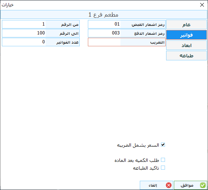Edit the من الرقم value field

point(24,24)
